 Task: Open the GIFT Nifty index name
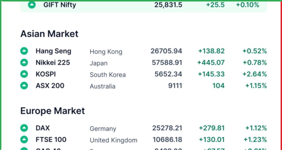tap(59, 5)
